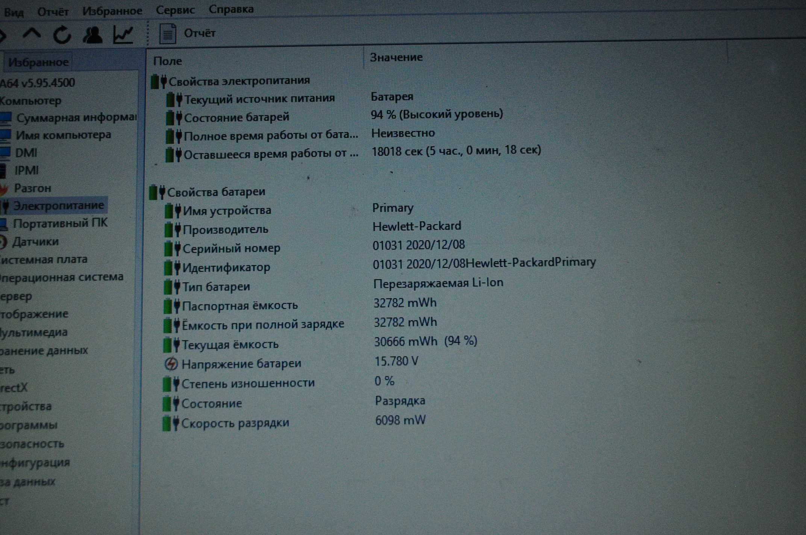Click icon beside Скорость разрядки

[171, 424]
